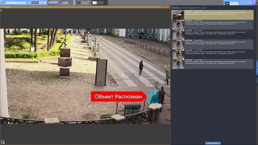Select the dark grid layout icon top right

[x=227, y=3]
